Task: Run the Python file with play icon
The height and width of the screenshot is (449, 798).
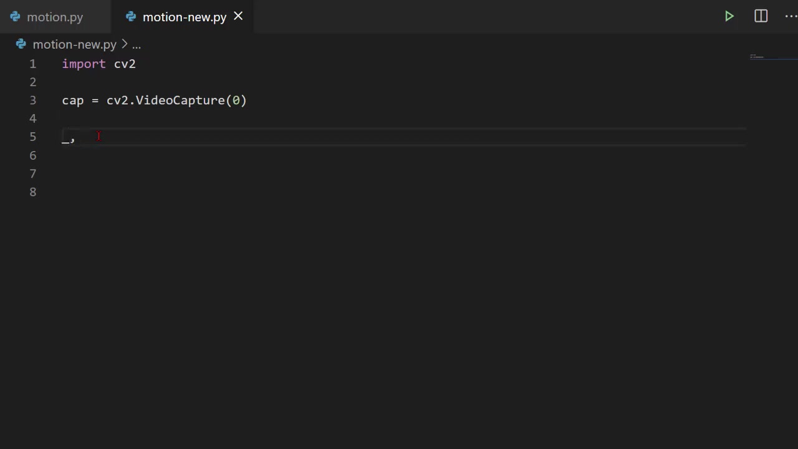Action: click(729, 16)
